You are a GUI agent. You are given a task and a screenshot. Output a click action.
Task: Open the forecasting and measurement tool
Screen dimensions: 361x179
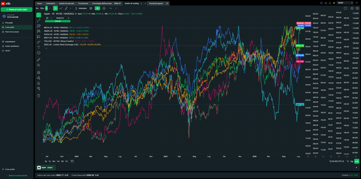coord(39,37)
